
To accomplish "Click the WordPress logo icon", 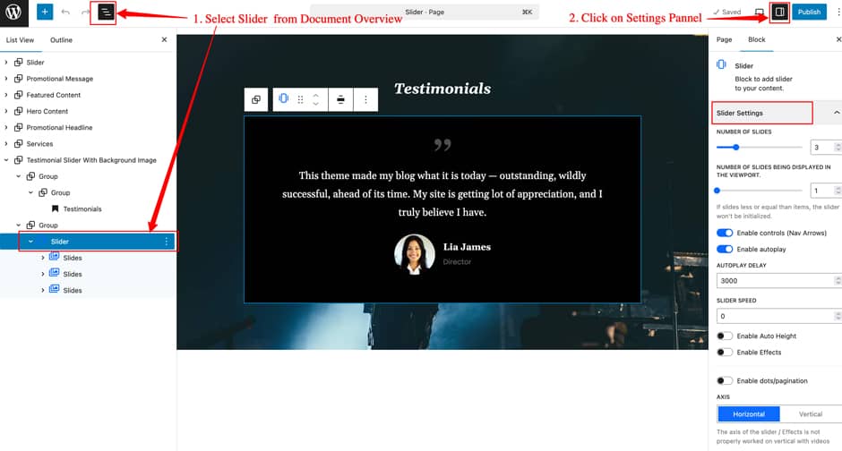I will click(13, 13).
